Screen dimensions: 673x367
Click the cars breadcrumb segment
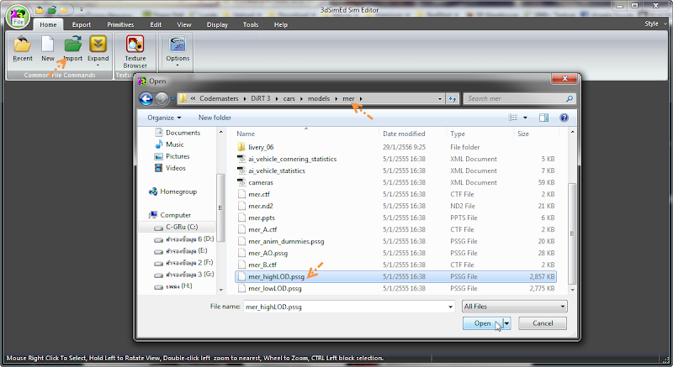point(289,99)
